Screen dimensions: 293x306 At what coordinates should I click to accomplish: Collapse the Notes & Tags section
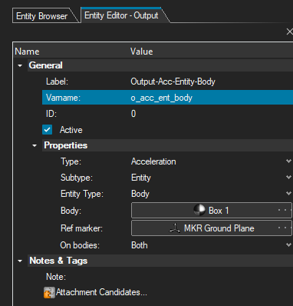20,261
